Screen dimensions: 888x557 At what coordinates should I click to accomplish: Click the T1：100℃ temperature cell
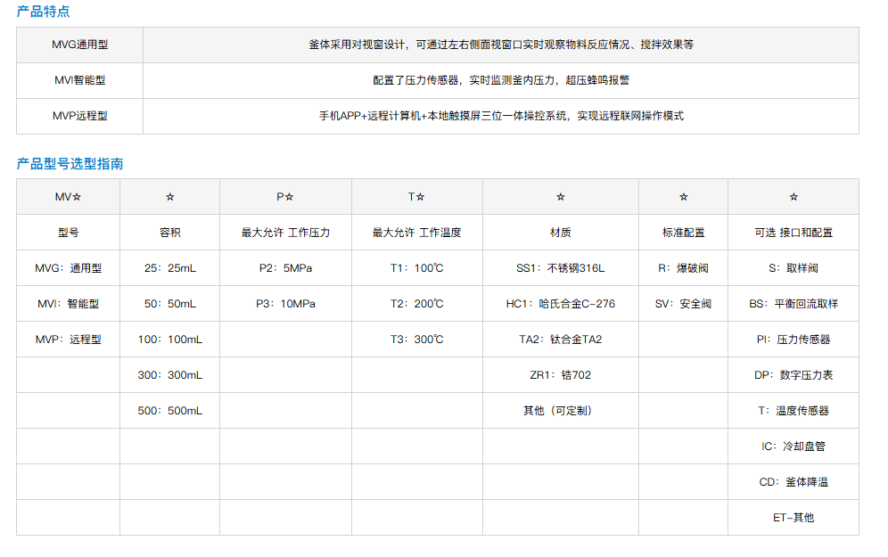tap(417, 268)
